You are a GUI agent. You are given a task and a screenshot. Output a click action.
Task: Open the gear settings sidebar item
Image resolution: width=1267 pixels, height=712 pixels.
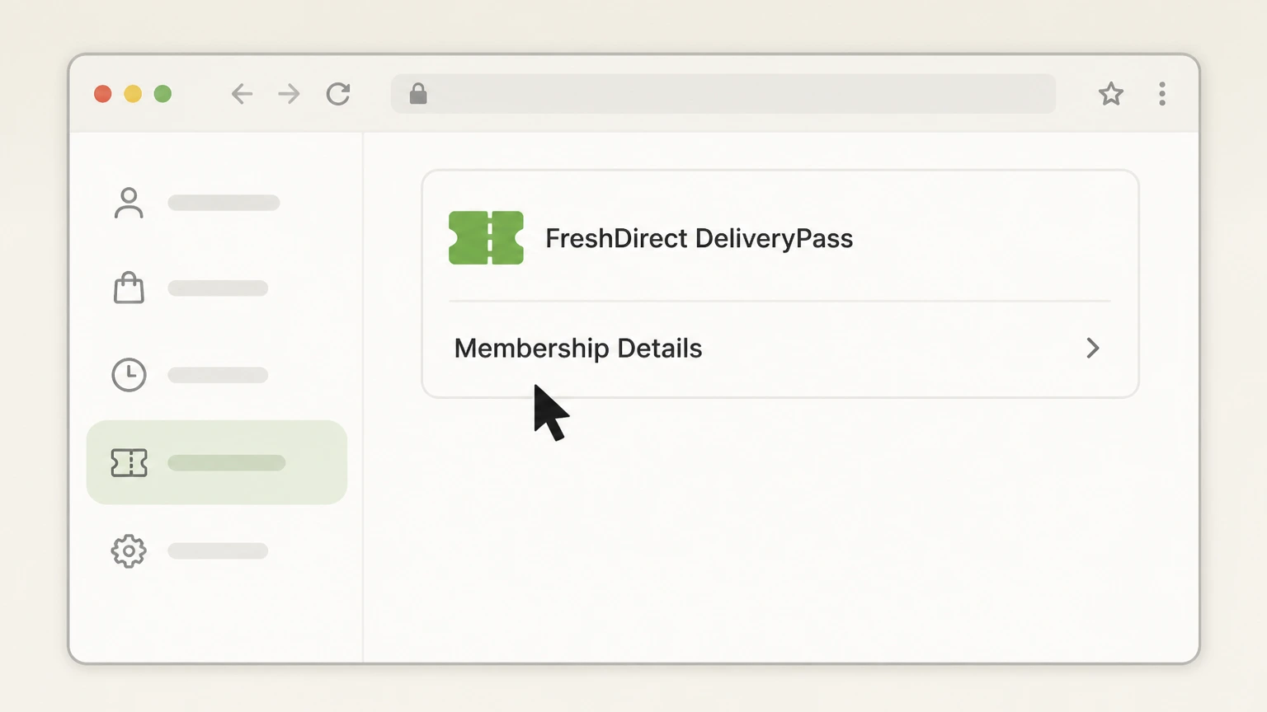click(191, 550)
